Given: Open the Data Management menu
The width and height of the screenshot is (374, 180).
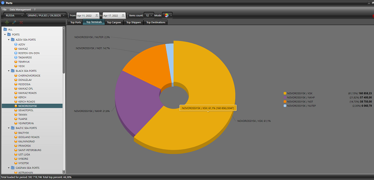Looking at the screenshot, I should [20, 10].
